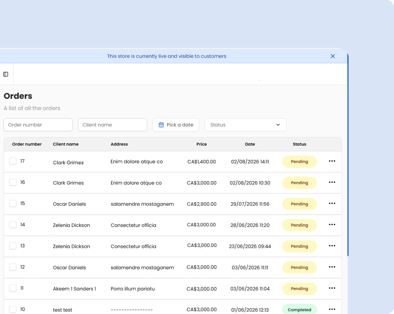394x314 pixels.
Task: Focus the Order number filter field
Action: click(x=38, y=125)
